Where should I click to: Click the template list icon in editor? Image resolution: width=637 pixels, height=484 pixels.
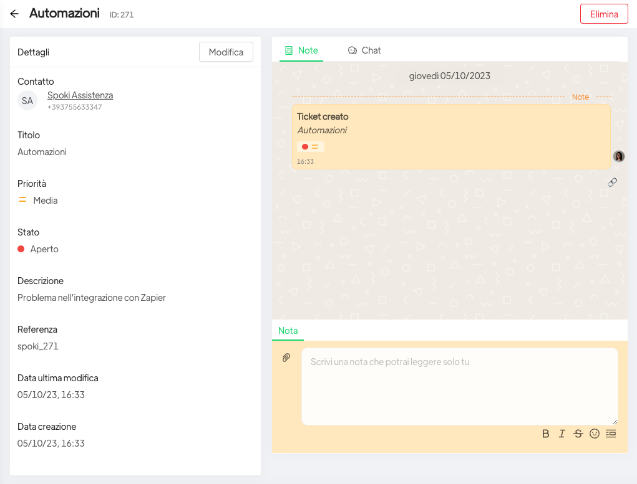point(611,434)
